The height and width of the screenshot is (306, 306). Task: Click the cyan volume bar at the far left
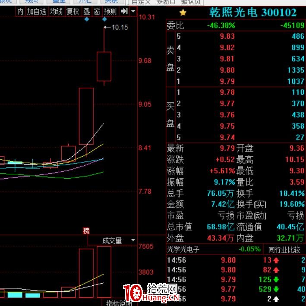(x=15, y=295)
